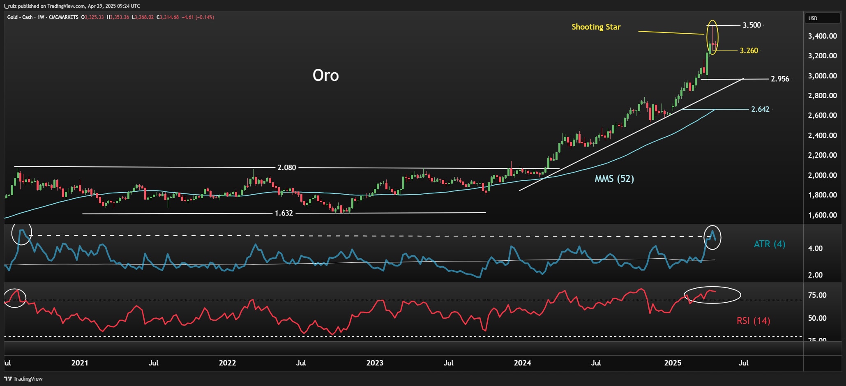
Task: Click 2.00 on the ATR scale
Action: pyautogui.click(x=815, y=275)
